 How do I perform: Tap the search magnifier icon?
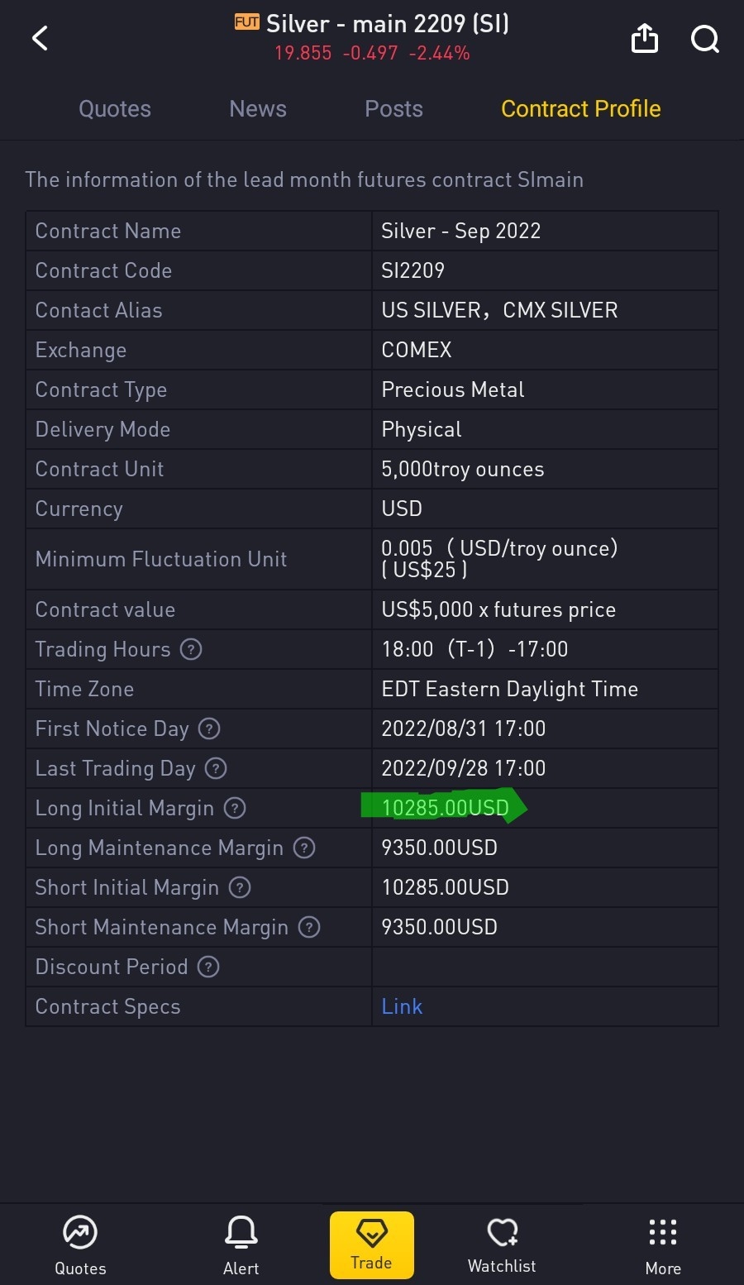tap(705, 38)
